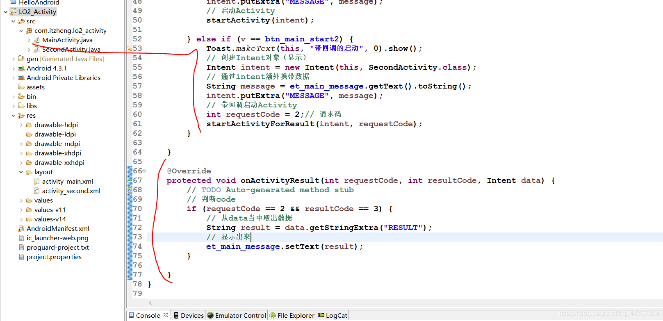The width and height of the screenshot is (663, 321).
Task: Collapse the src folder
Action: click(x=13, y=21)
